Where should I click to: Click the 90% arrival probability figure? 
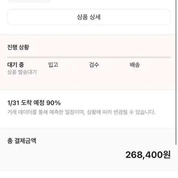53,103
